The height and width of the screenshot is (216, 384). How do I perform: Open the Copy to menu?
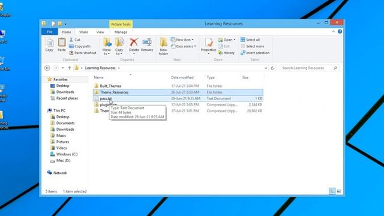click(x=119, y=46)
